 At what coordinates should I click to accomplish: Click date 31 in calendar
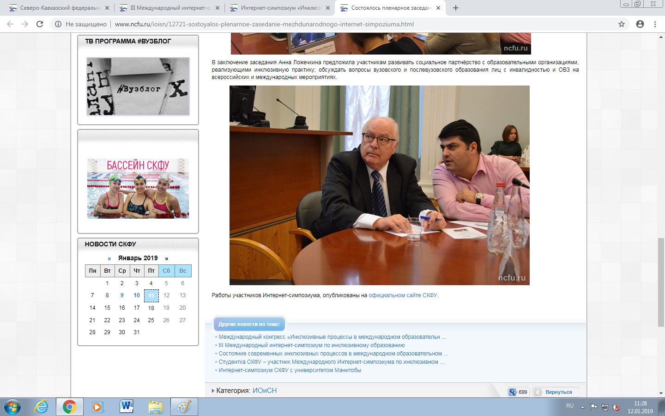pos(137,332)
